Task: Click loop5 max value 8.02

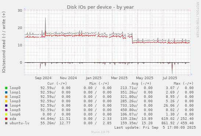Action: click(170, 110)
